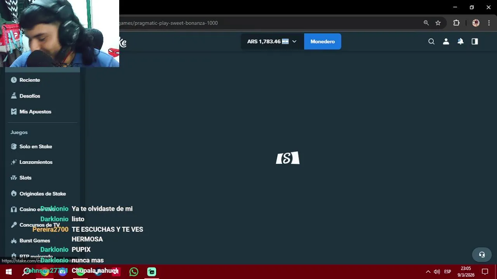
Task: Show hidden system tray icons
Action: click(428, 272)
